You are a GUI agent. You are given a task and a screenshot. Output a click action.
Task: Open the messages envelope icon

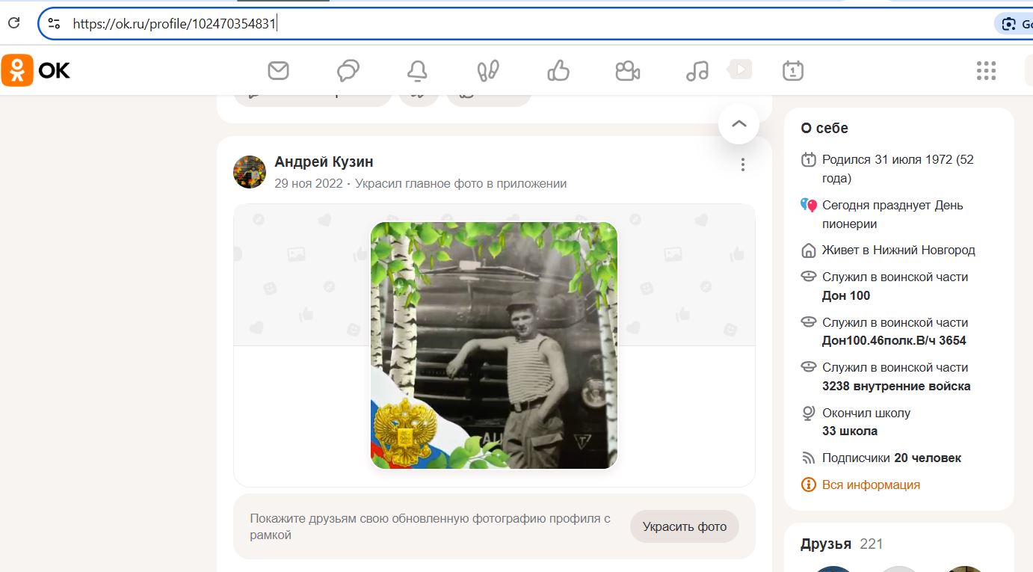[x=278, y=70]
